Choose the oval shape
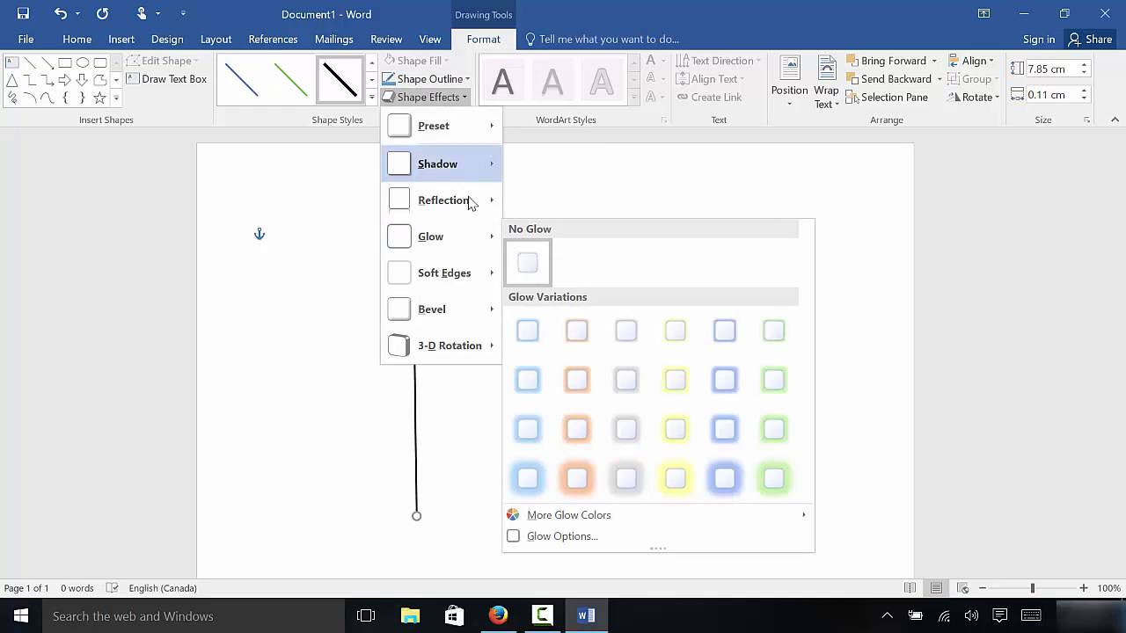 coord(83,62)
